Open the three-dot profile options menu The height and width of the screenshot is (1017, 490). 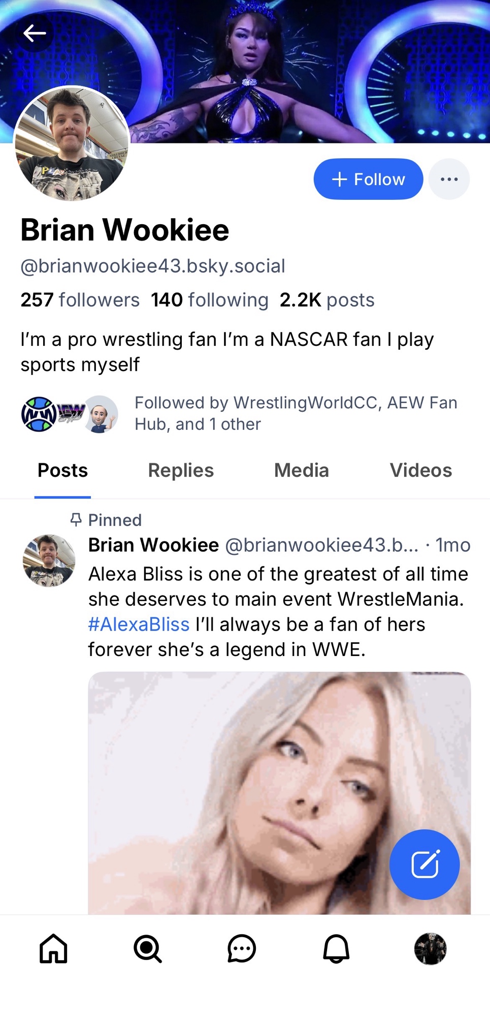(449, 179)
